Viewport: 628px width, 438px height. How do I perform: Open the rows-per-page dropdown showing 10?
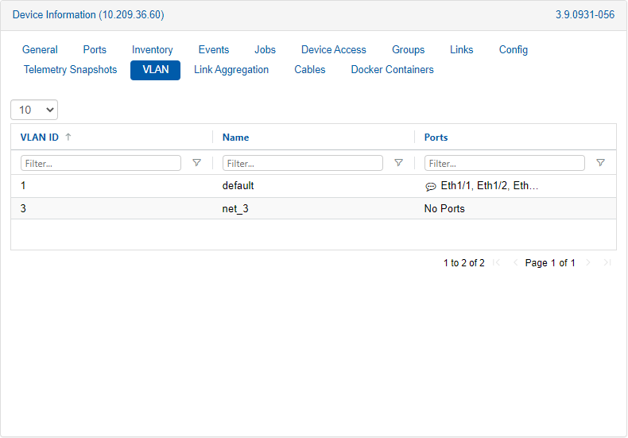pos(34,110)
